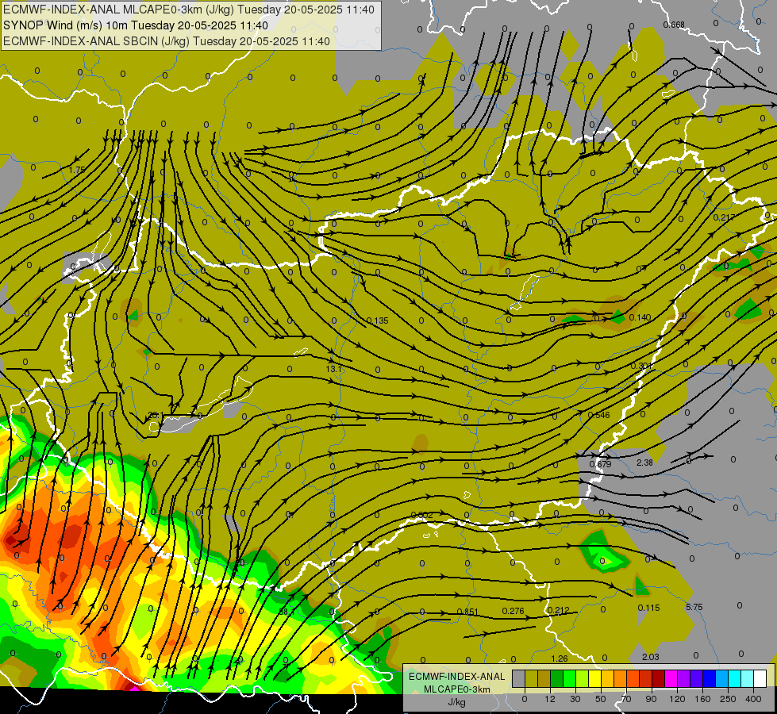
Task: Click the 13.1 value on the map
Action: pos(333,369)
